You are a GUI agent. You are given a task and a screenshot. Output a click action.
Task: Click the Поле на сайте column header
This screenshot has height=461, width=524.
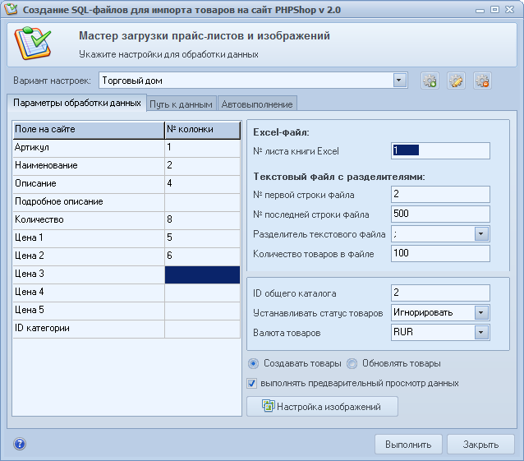[89, 130]
